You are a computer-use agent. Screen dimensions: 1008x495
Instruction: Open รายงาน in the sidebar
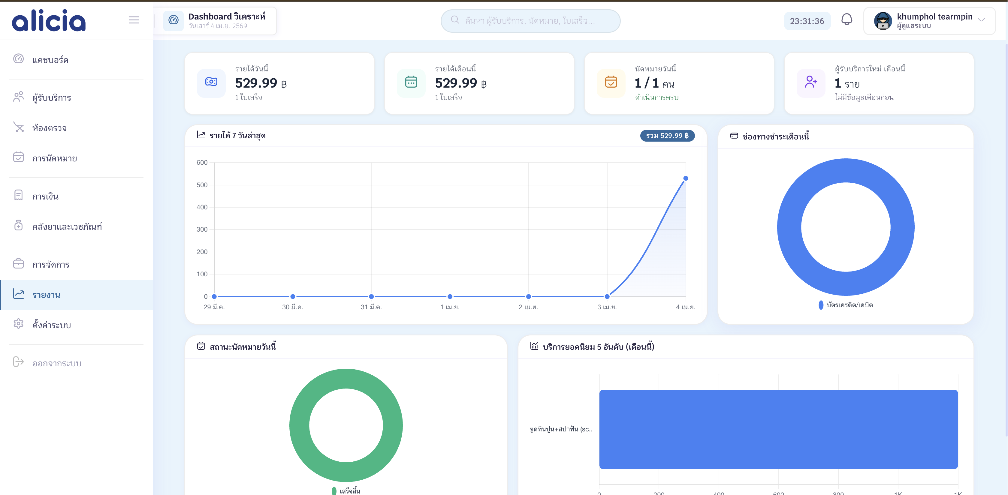click(x=46, y=295)
